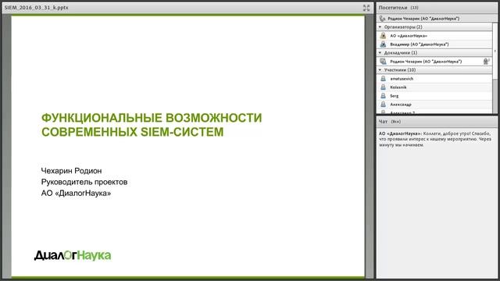Toggle full screen for the shared presentation
The image size is (500, 281).
pos(366,8)
